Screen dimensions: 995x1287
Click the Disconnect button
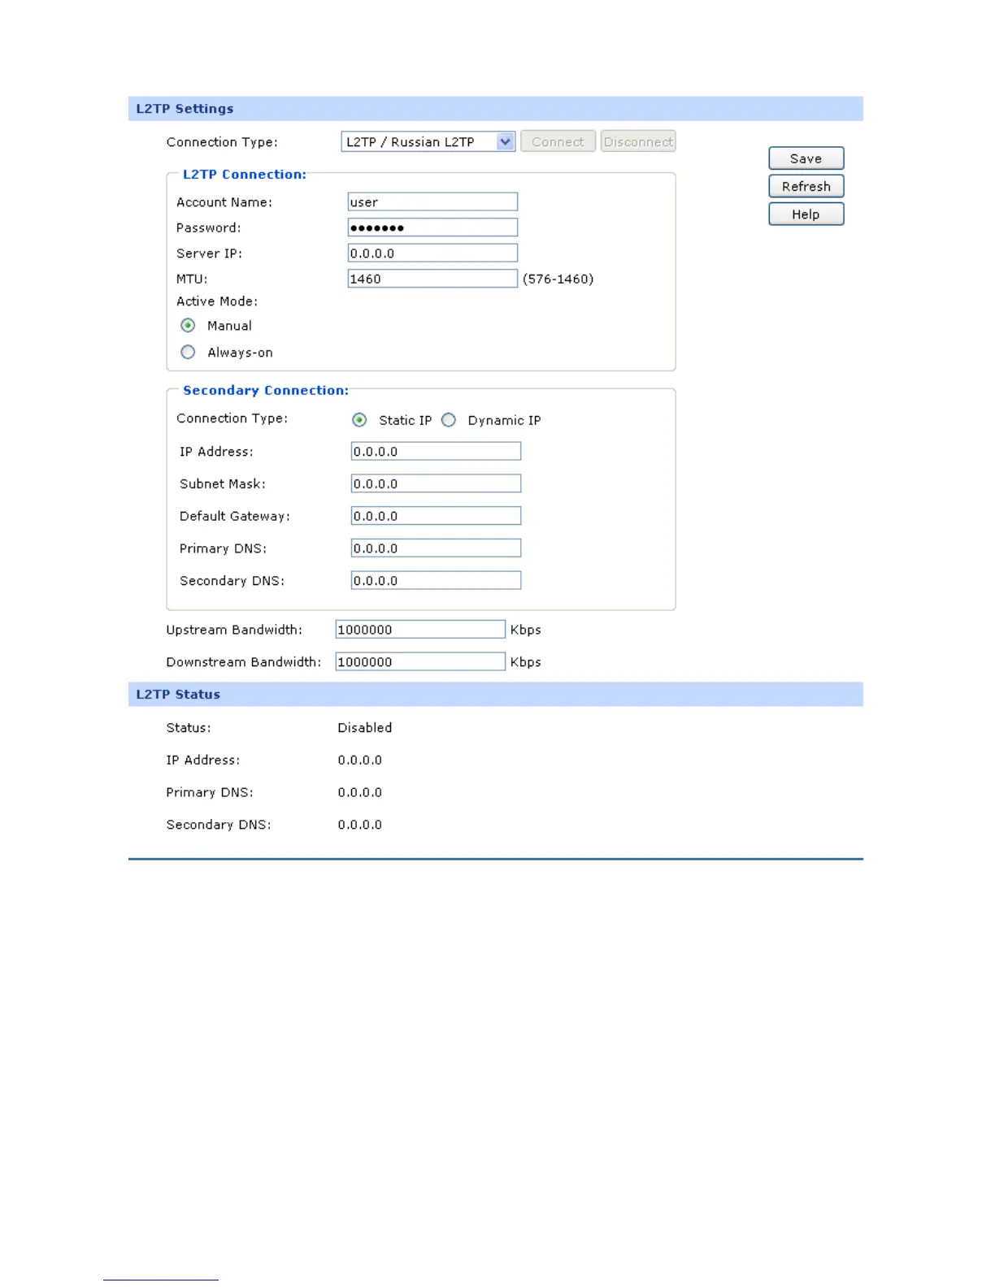click(x=638, y=141)
